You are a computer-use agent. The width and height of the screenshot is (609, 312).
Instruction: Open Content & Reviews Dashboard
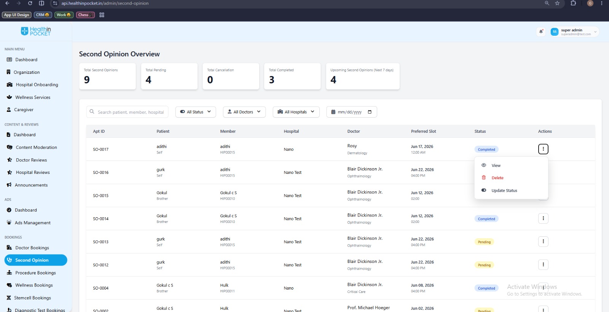pos(21,135)
